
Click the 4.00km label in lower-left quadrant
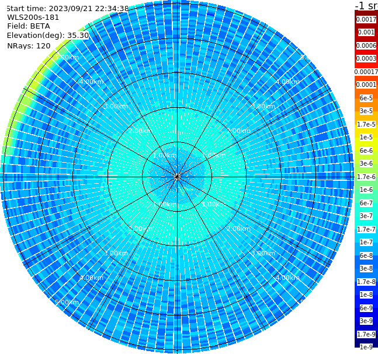click(91, 278)
